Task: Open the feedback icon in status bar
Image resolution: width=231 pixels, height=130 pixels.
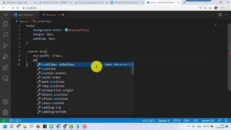Action: pyautogui.click(x=219, y=120)
